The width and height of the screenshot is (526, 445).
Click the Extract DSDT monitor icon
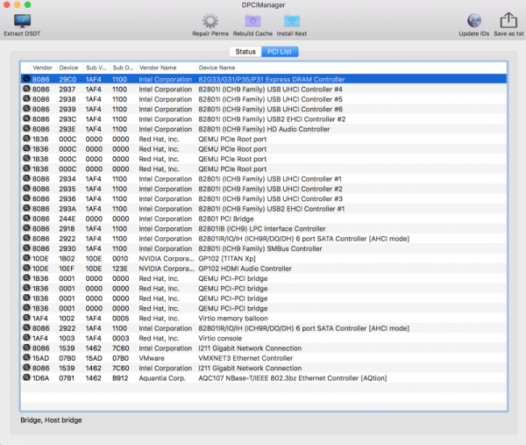tap(21, 20)
